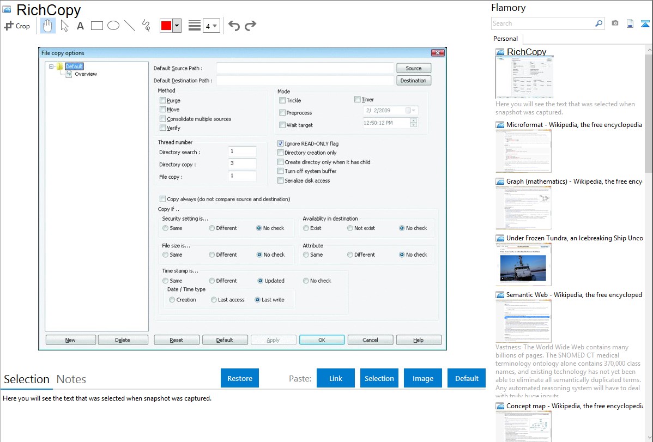Select the straight line tool

pyautogui.click(x=130, y=26)
